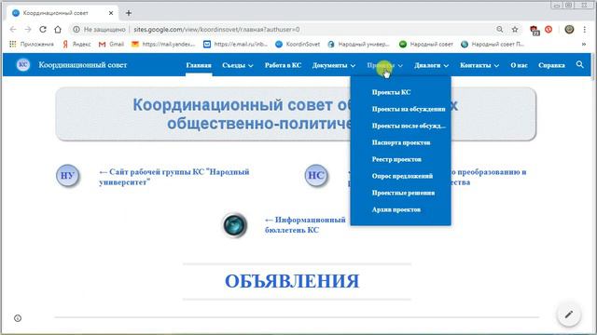
Task: Open the Яндекс bookmark
Action: coord(76,44)
